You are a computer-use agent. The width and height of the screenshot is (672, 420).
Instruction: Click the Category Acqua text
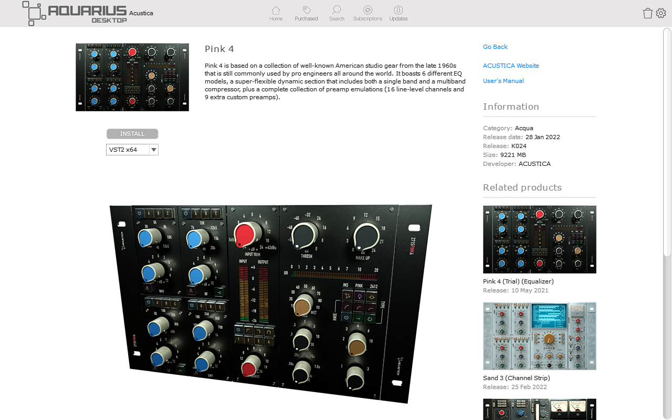[x=508, y=128]
